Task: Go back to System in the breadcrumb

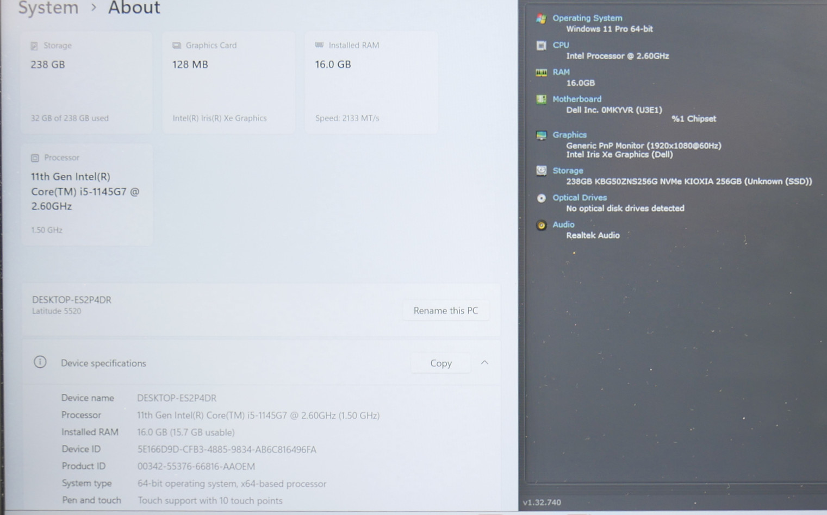Action: (x=48, y=8)
